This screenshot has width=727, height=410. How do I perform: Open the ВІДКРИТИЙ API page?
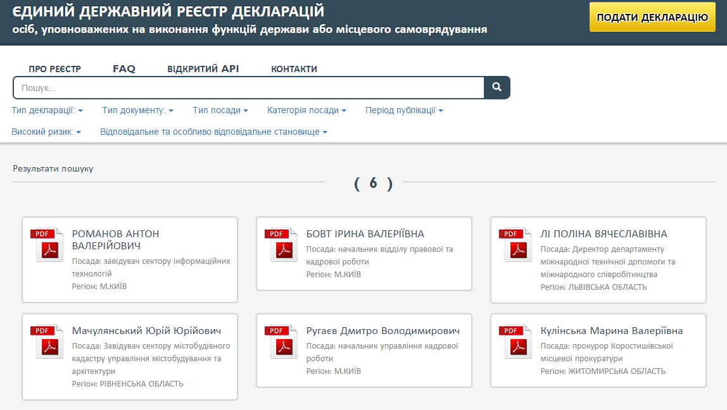tap(203, 68)
